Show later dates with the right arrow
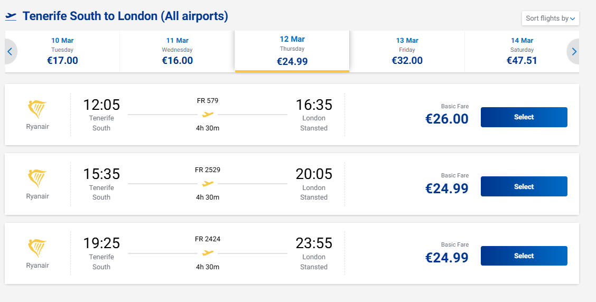596x302 pixels. [x=574, y=51]
